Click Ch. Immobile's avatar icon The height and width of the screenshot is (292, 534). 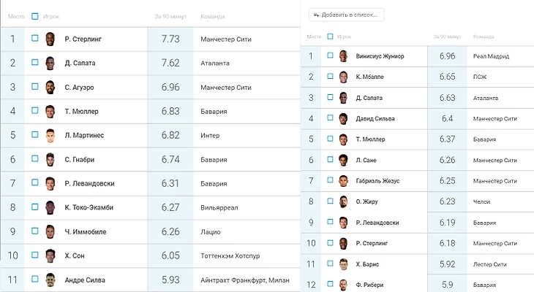coord(50,232)
